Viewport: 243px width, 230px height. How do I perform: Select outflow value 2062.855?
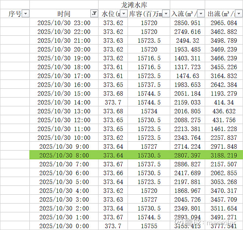click(224, 173)
